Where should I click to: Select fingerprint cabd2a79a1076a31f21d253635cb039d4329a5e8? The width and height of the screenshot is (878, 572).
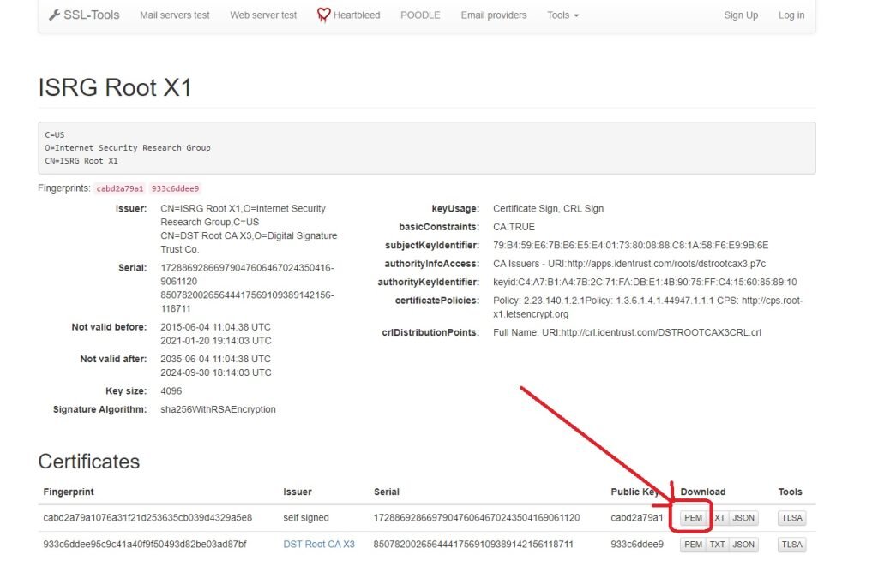(147, 518)
